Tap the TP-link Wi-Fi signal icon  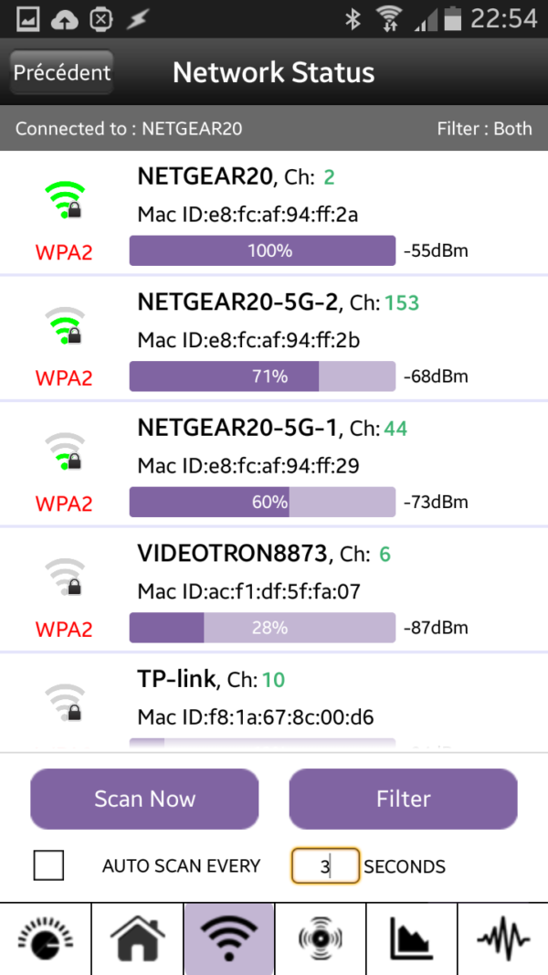coord(65,704)
